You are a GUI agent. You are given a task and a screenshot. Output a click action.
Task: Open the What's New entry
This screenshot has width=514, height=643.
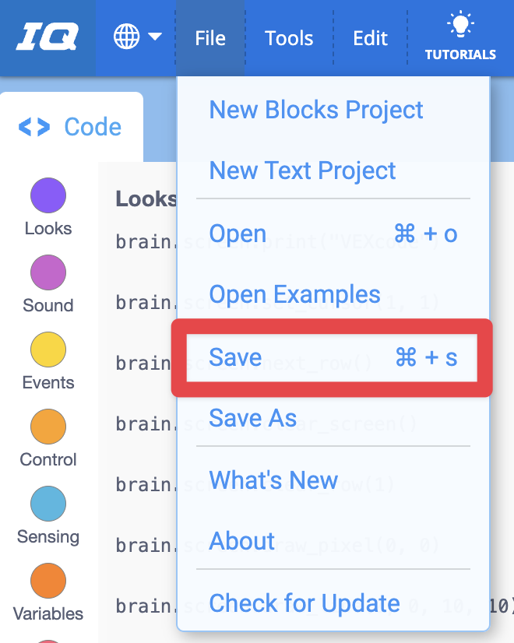(273, 480)
